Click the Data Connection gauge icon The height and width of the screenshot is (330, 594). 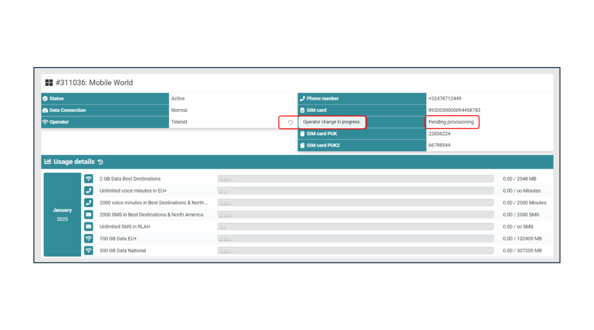[x=46, y=110]
